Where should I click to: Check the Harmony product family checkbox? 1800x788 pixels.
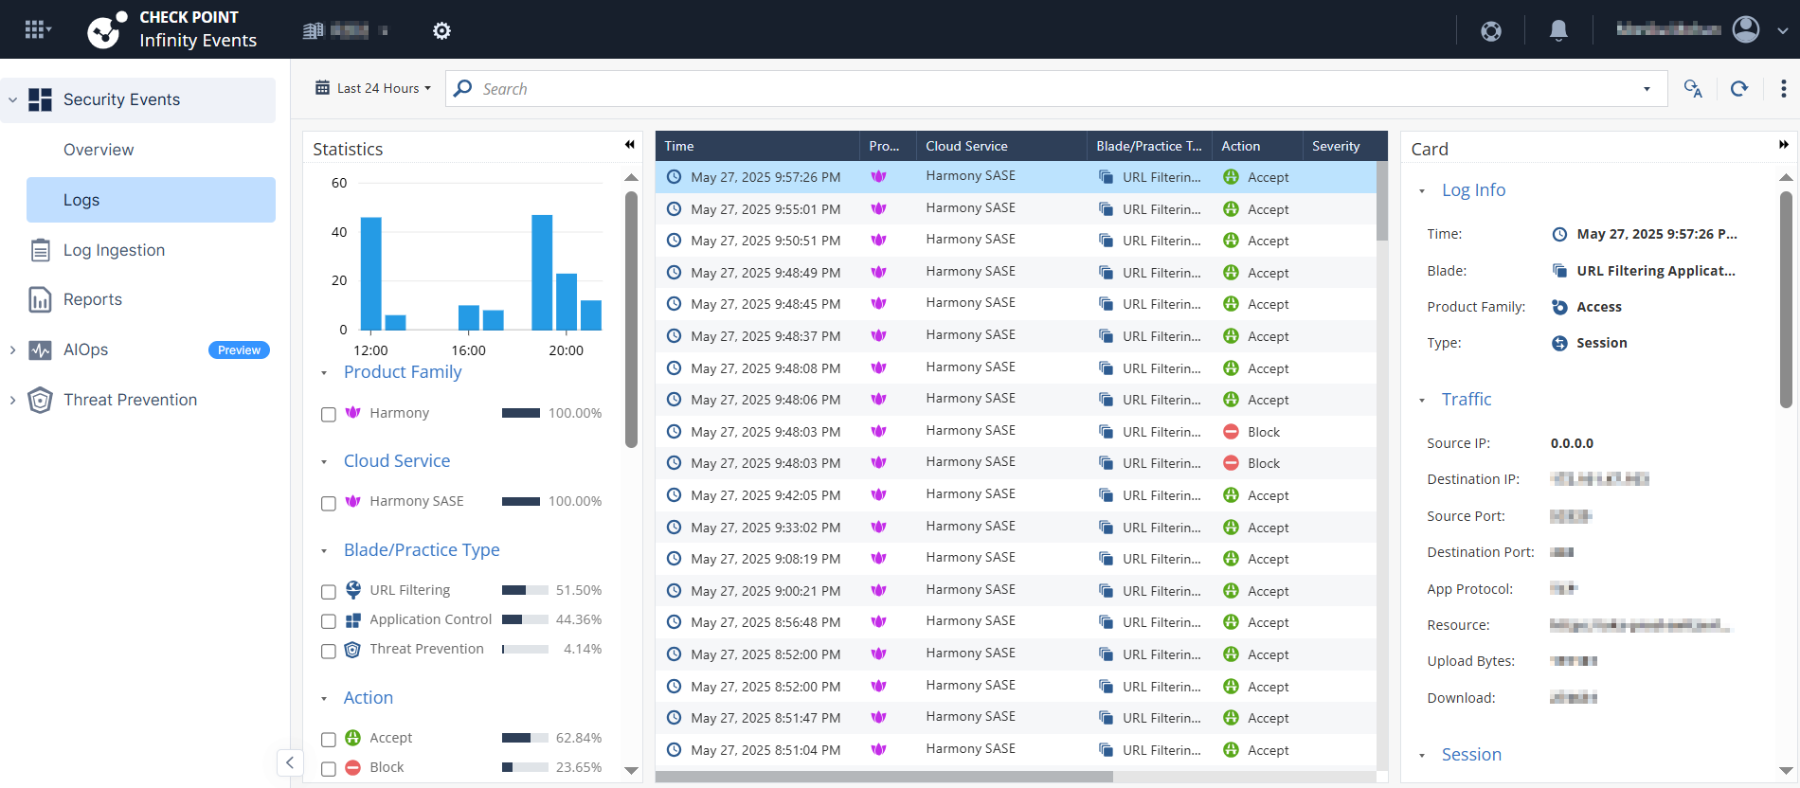[329, 415]
